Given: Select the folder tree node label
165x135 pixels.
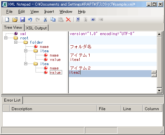Looking at the screenshot, I should click(x=37, y=42).
